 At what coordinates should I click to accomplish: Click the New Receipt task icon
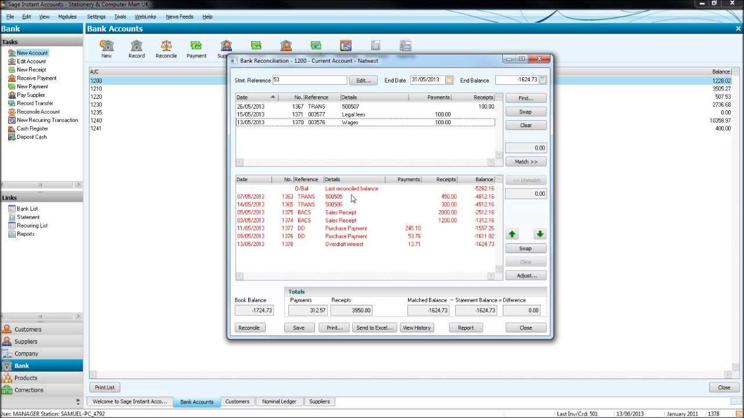click(x=12, y=70)
